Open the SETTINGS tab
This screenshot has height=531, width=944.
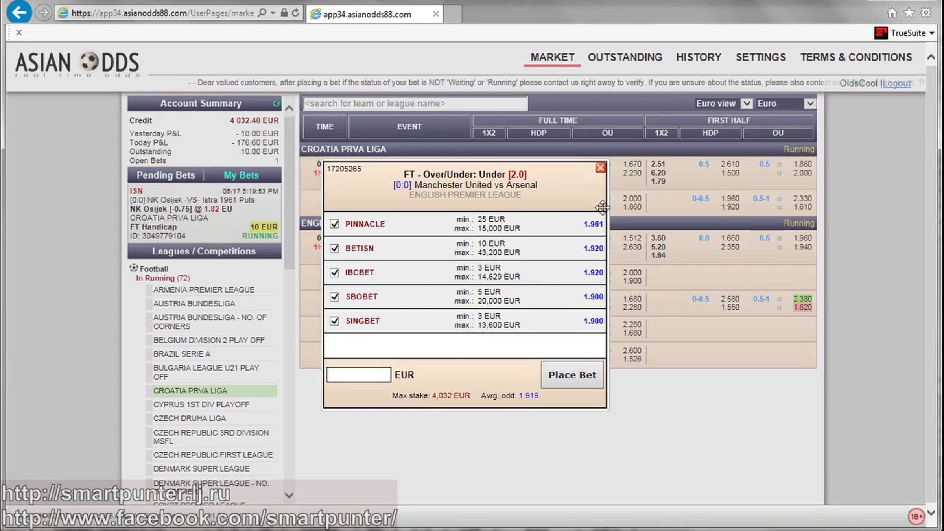pyautogui.click(x=761, y=57)
